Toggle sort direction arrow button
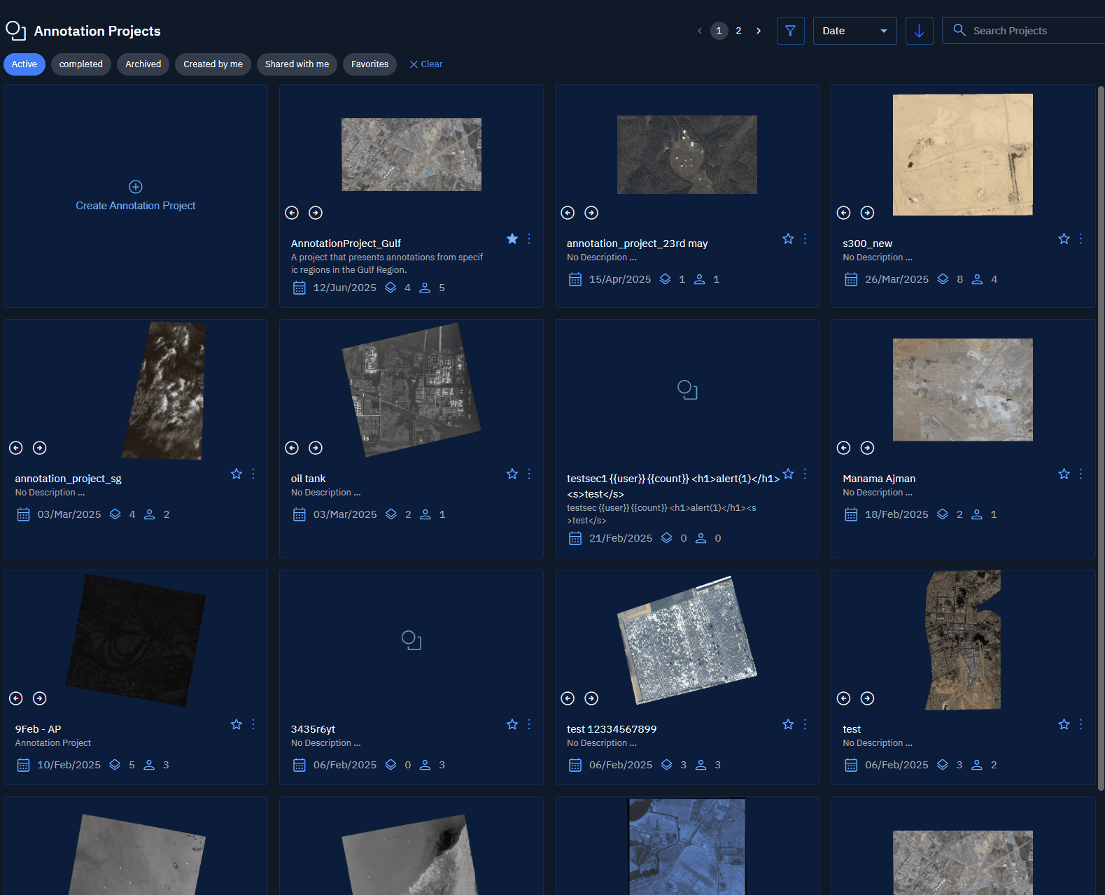1105x895 pixels. click(x=919, y=31)
